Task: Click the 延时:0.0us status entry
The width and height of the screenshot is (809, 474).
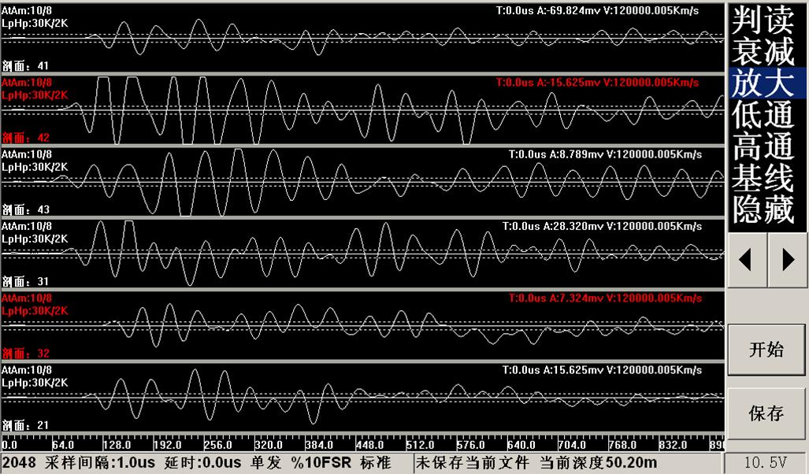Action: 202,462
